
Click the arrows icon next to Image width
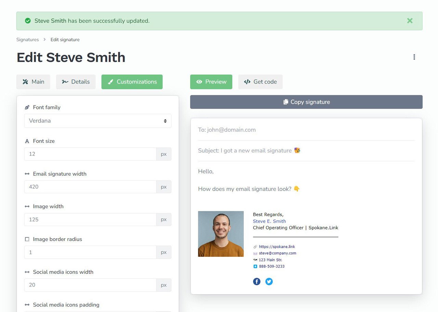27,207
